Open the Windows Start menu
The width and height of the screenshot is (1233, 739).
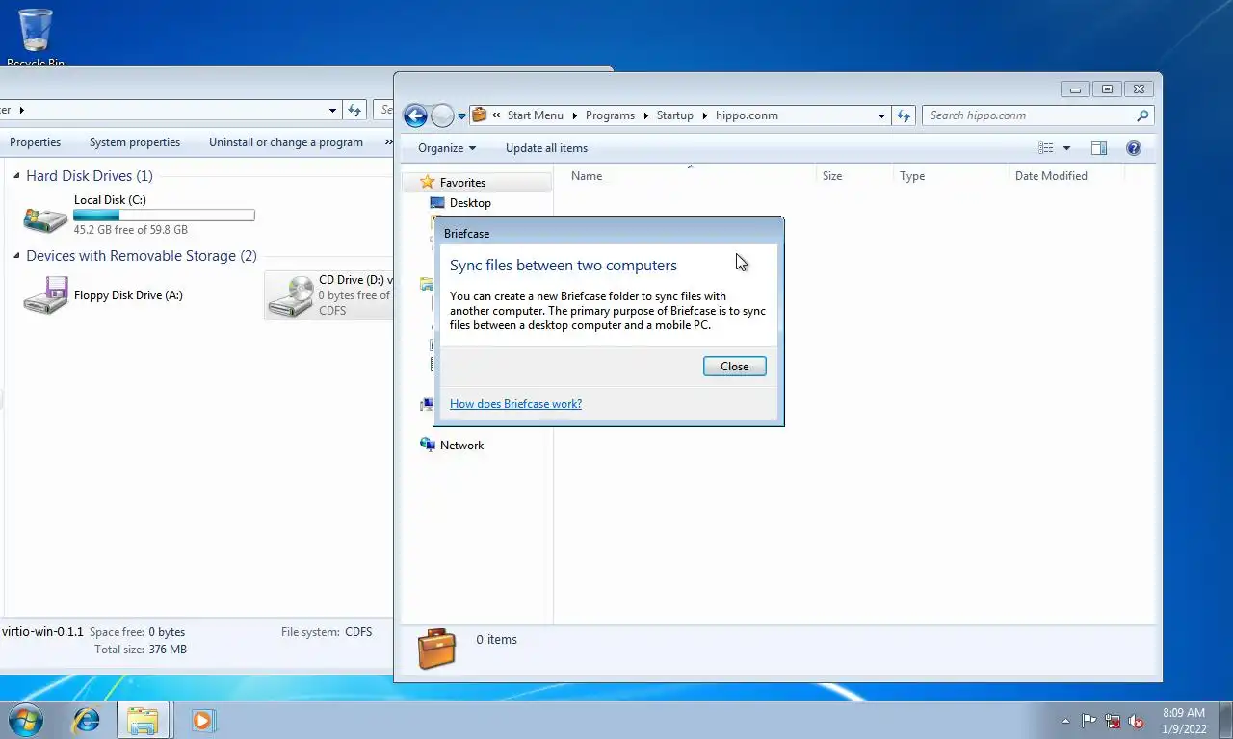pyautogui.click(x=25, y=720)
